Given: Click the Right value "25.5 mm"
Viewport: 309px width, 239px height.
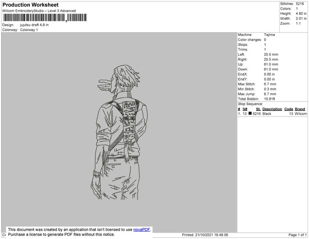Looking at the screenshot, I should (271, 59).
